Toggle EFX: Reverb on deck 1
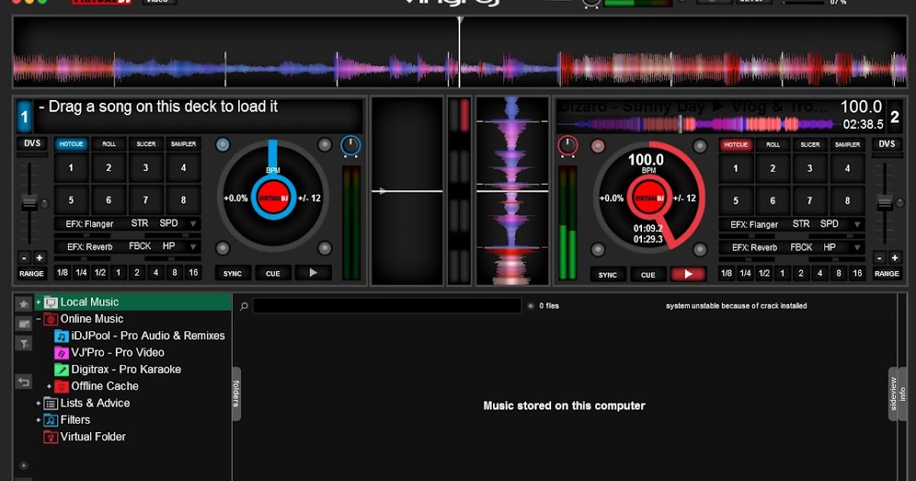The height and width of the screenshot is (481, 916). pos(90,247)
